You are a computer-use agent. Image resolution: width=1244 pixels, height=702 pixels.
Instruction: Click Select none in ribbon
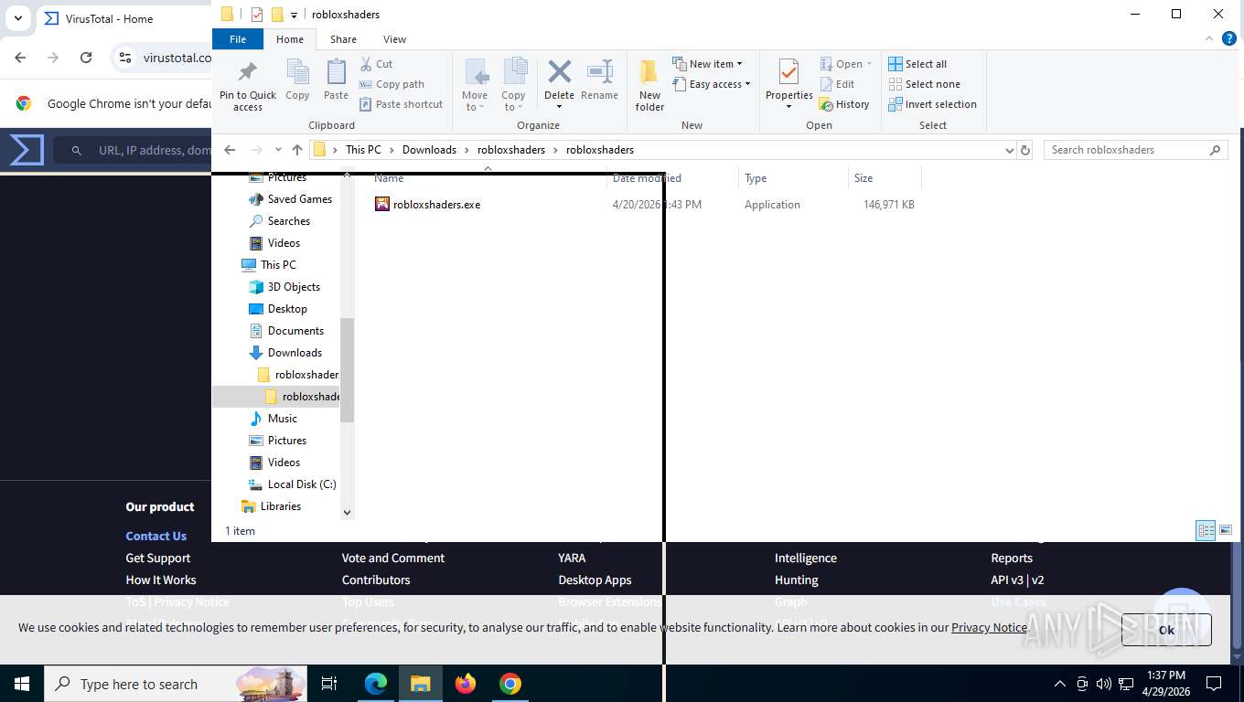click(924, 84)
